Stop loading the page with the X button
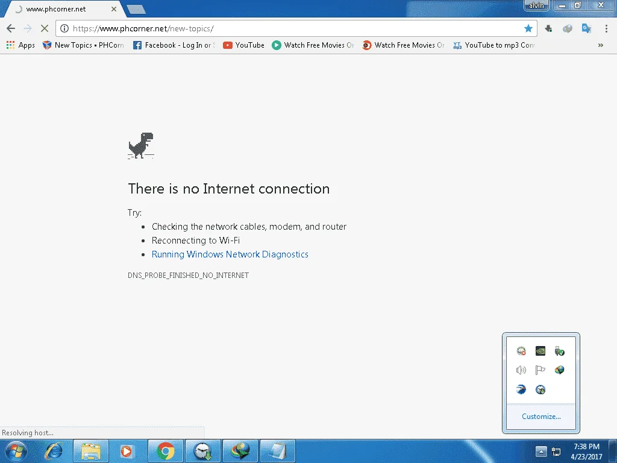 tap(45, 28)
